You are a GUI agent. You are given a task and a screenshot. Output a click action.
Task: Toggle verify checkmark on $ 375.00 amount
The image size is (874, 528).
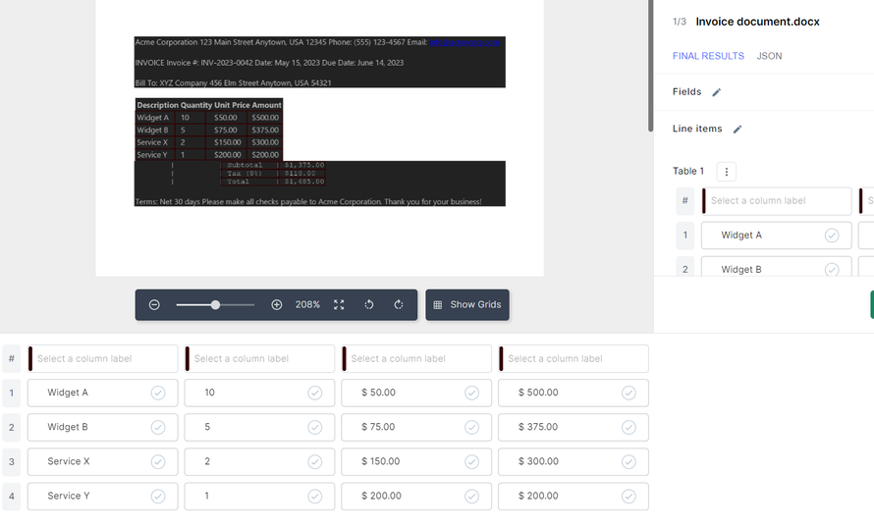click(628, 427)
